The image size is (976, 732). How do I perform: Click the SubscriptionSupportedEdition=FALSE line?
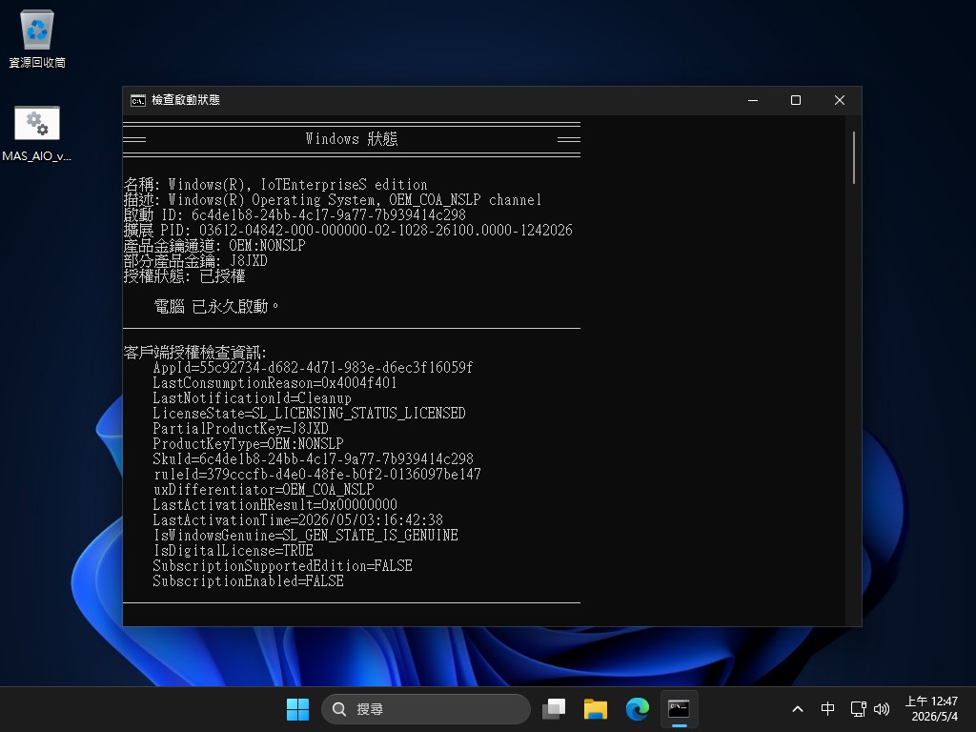(282, 566)
